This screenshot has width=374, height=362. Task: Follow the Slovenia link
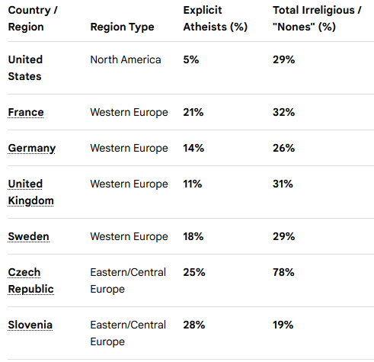click(x=30, y=325)
